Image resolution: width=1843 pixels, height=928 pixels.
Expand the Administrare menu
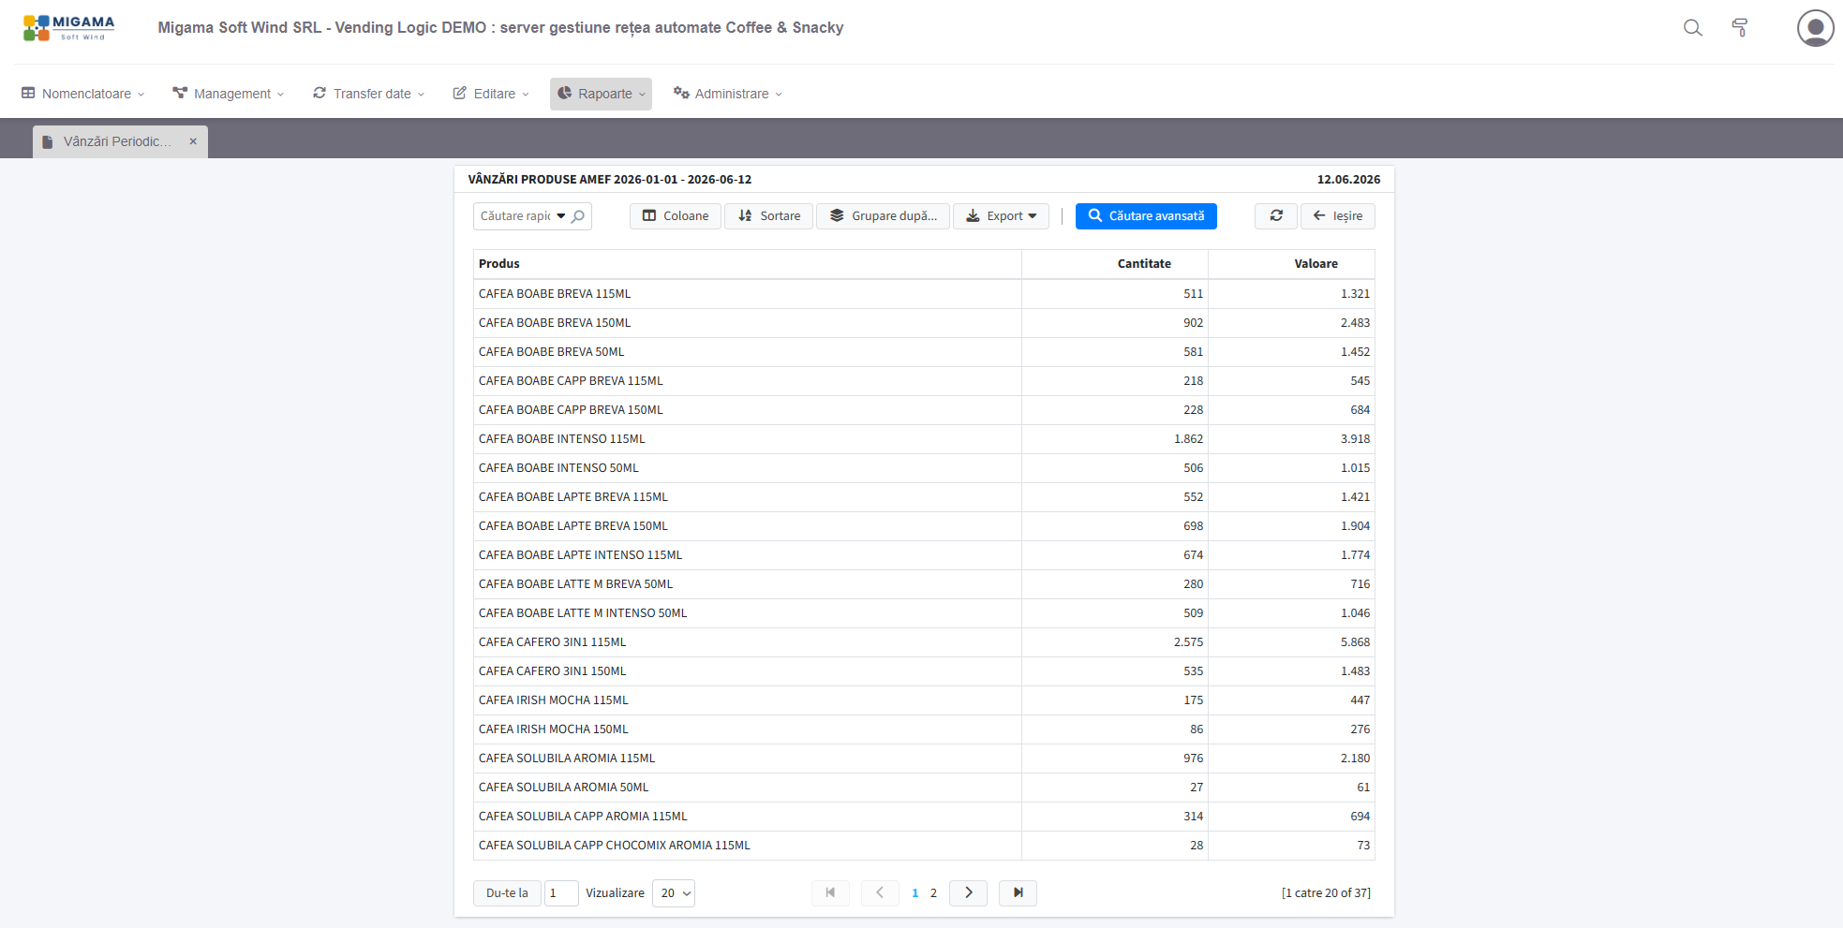click(x=728, y=94)
